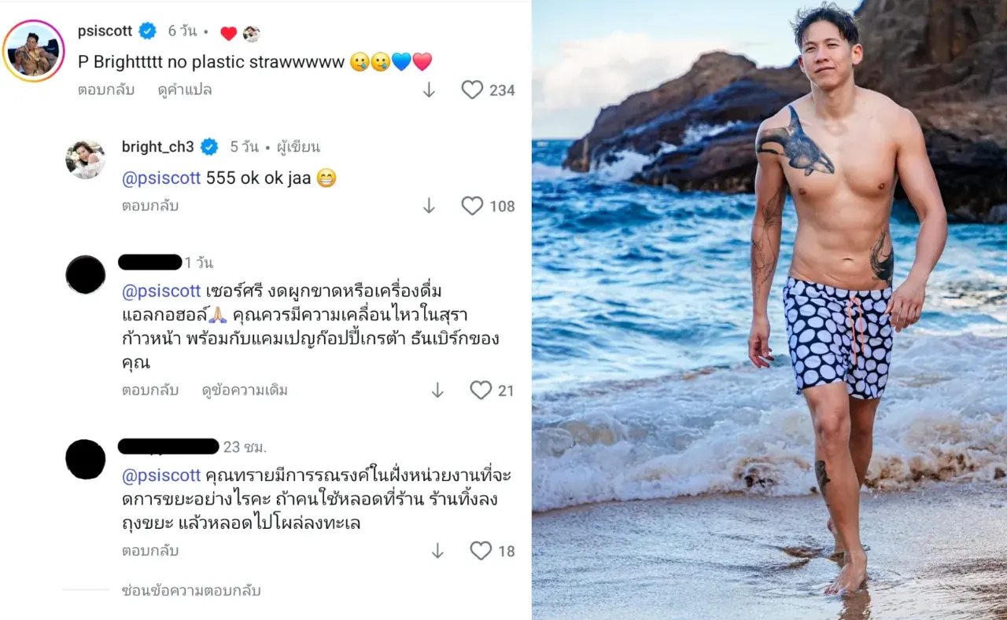Open bright_ch3's profile avatar
Screen dimensions: 1007x620
[x=85, y=160]
